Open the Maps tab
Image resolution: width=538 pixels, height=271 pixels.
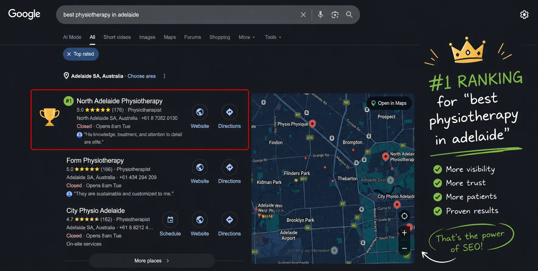[170, 37]
